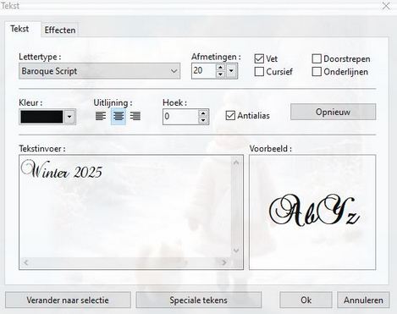Enable the Doorstrepen checkbox
This screenshot has width=397, height=314.
317,58
